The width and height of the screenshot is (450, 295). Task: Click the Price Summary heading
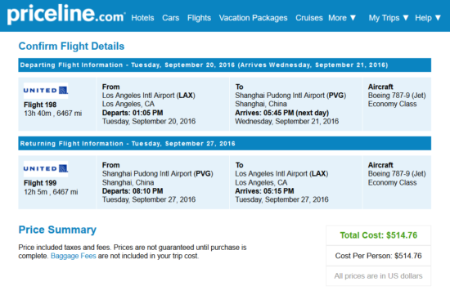point(57,230)
